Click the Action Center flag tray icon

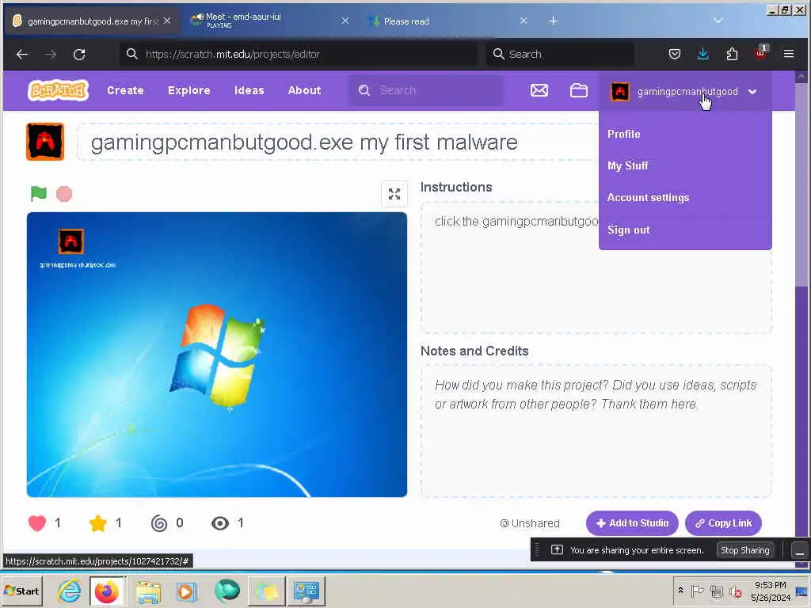tap(697, 591)
